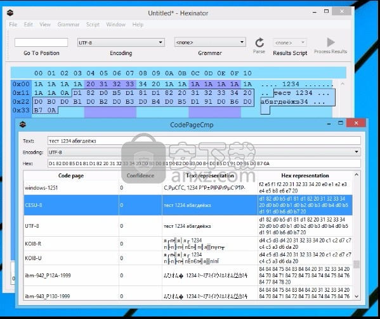Select the KOI8-R code page row
380x319 pixels.
click(x=188, y=244)
